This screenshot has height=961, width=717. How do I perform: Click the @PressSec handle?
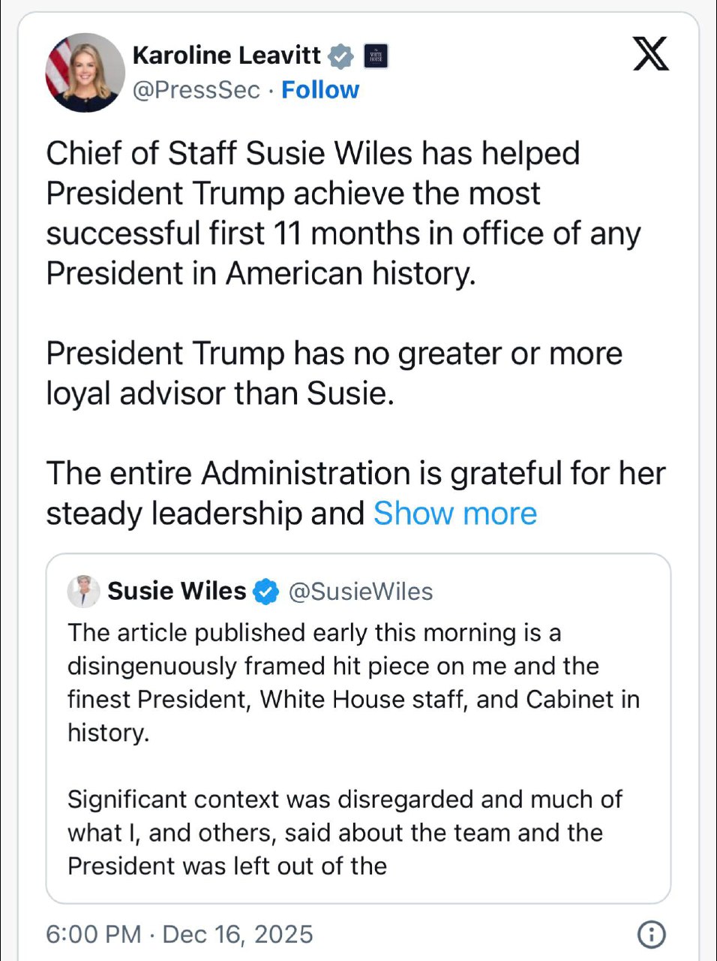coord(196,90)
